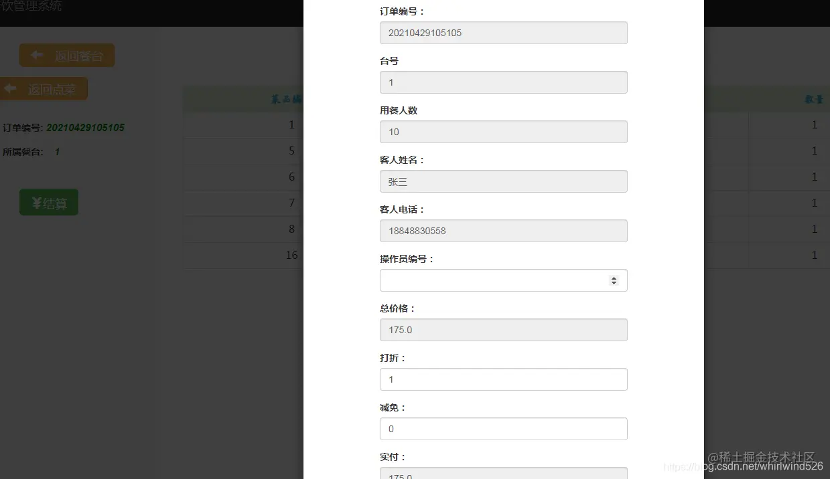Click the arrow icon on 返回餐台

[37, 55]
